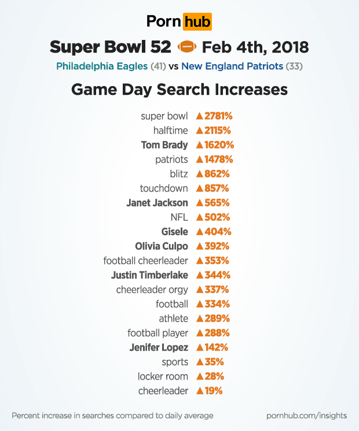
Task: Click the orange up arrow beside 2781%
Action: pyautogui.click(x=200, y=116)
